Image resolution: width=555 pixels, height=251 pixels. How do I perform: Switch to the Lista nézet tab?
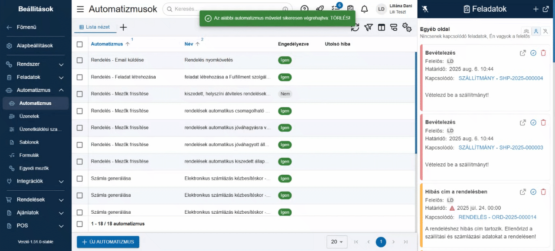tap(95, 26)
